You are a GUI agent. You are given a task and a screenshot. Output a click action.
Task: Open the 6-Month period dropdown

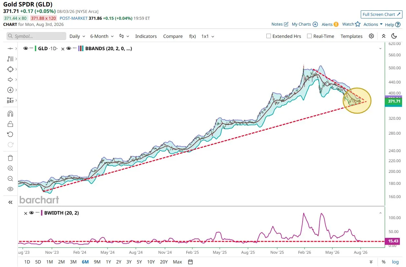[x=102, y=36]
